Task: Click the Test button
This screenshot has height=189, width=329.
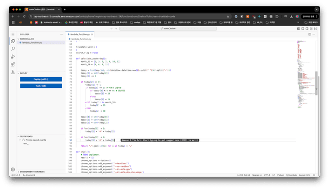Action: [x=41, y=86]
